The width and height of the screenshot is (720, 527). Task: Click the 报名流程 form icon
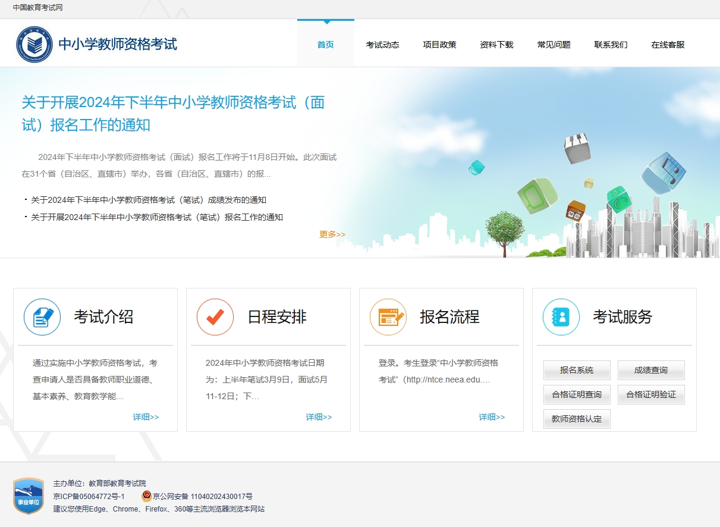(388, 317)
